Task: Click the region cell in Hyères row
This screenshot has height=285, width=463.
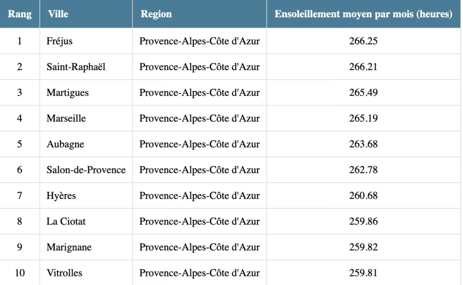Action: [x=199, y=196]
